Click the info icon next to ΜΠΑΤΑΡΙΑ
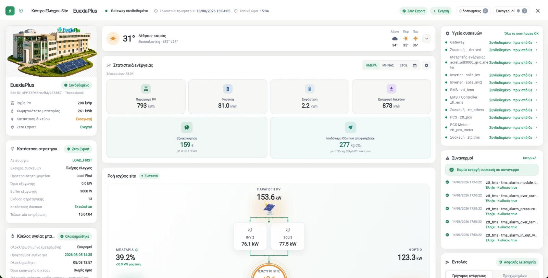The height and width of the screenshot is (278, 548). pyautogui.click(x=137, y=250)
